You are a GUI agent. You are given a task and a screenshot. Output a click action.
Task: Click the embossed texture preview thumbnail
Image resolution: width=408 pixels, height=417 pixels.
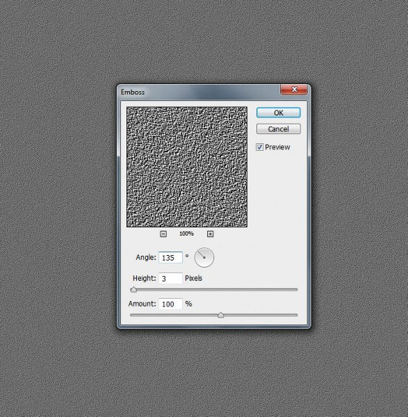187,167
